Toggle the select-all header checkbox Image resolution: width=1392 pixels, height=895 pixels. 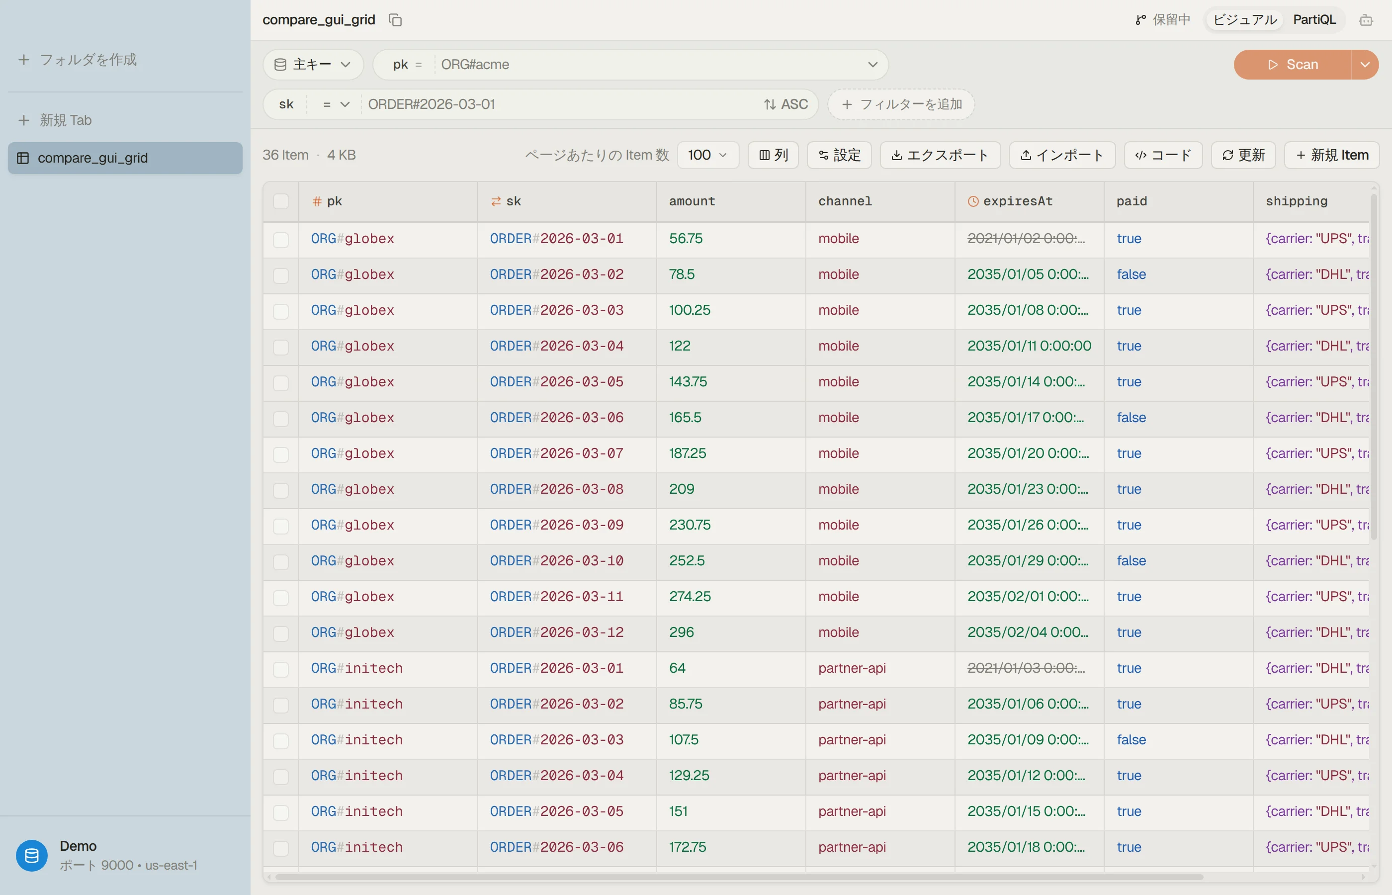click(280, 201)
